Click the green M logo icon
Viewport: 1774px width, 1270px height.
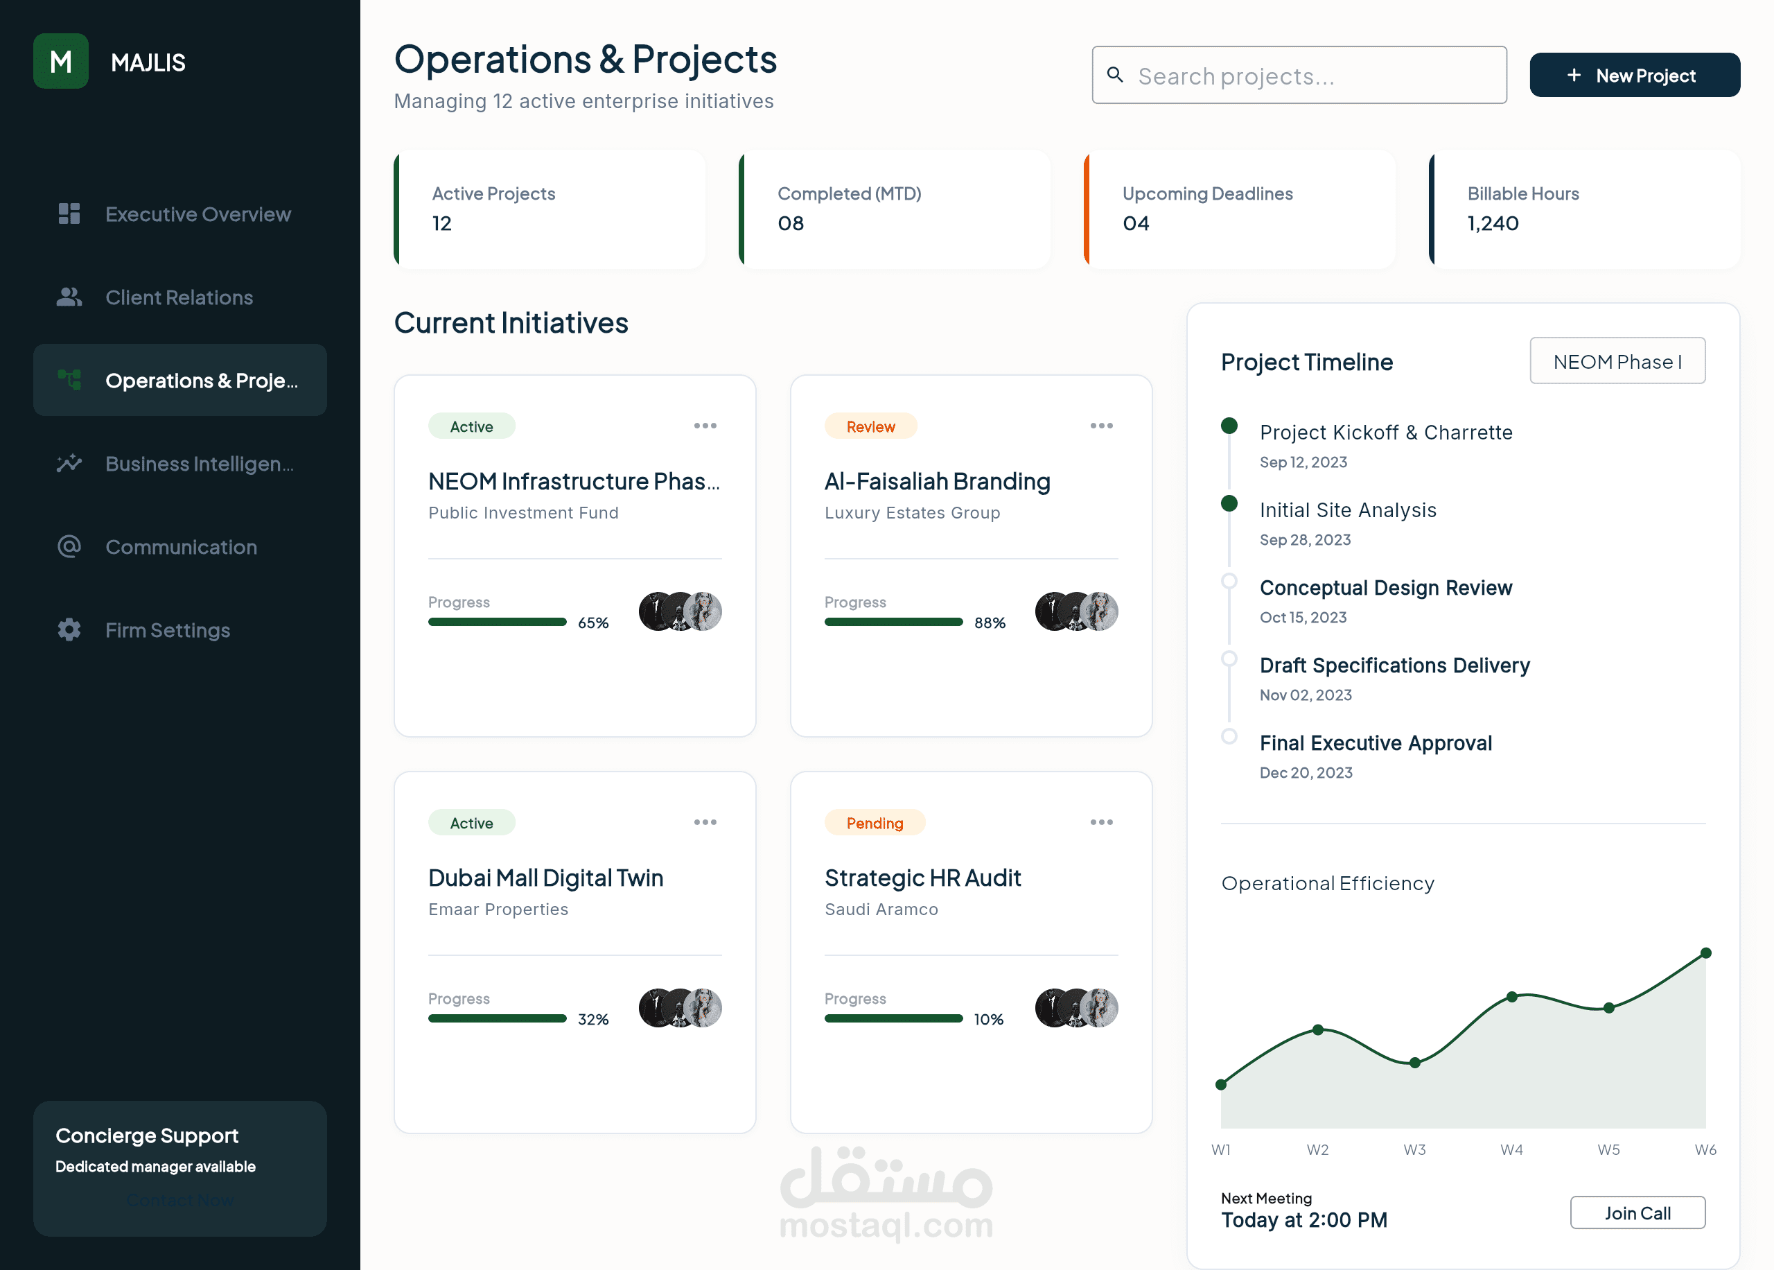(60, 61)
